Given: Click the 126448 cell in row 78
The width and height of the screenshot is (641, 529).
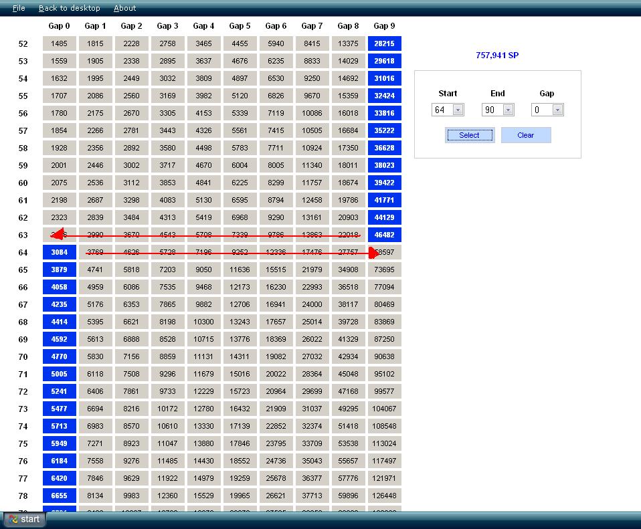Looking at the screenshot, I should 384,496.
